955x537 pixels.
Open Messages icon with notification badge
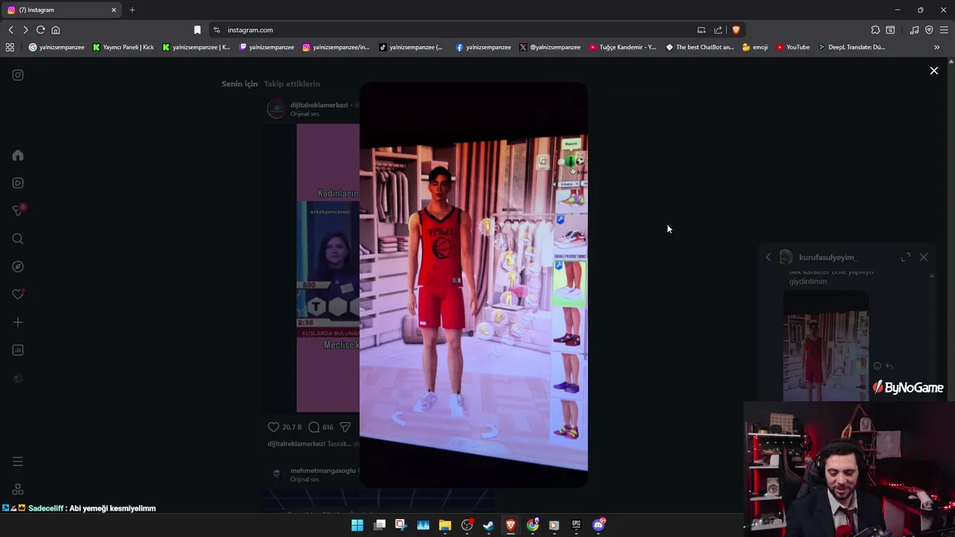pyautogui.click(x=18, y=210)
